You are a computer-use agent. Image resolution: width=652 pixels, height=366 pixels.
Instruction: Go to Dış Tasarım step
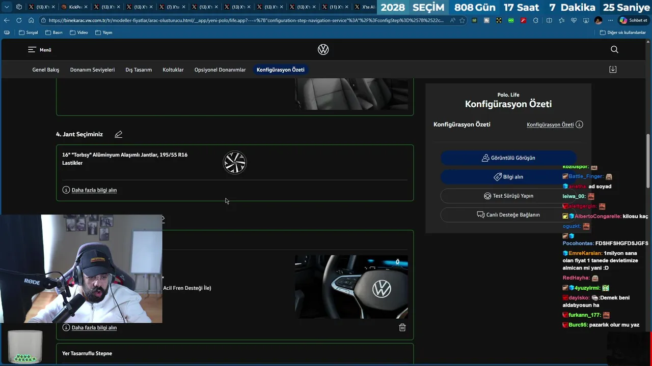pos(139,70)
